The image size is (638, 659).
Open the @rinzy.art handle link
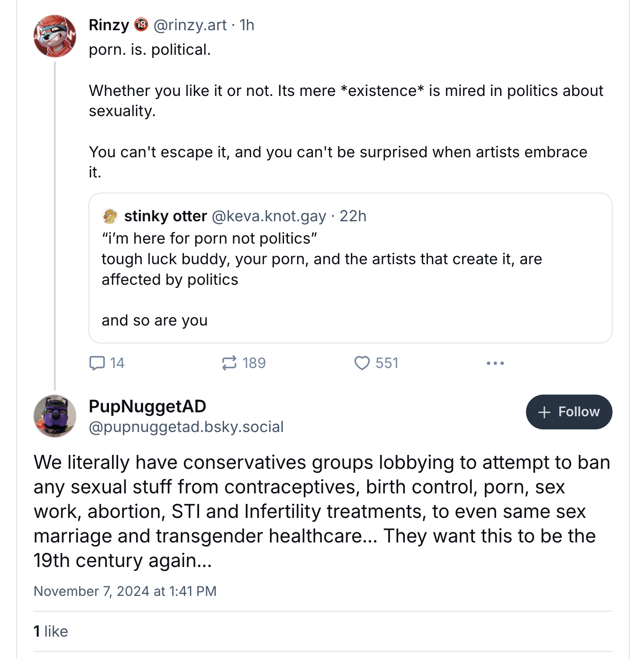click(x=190, y=25)
